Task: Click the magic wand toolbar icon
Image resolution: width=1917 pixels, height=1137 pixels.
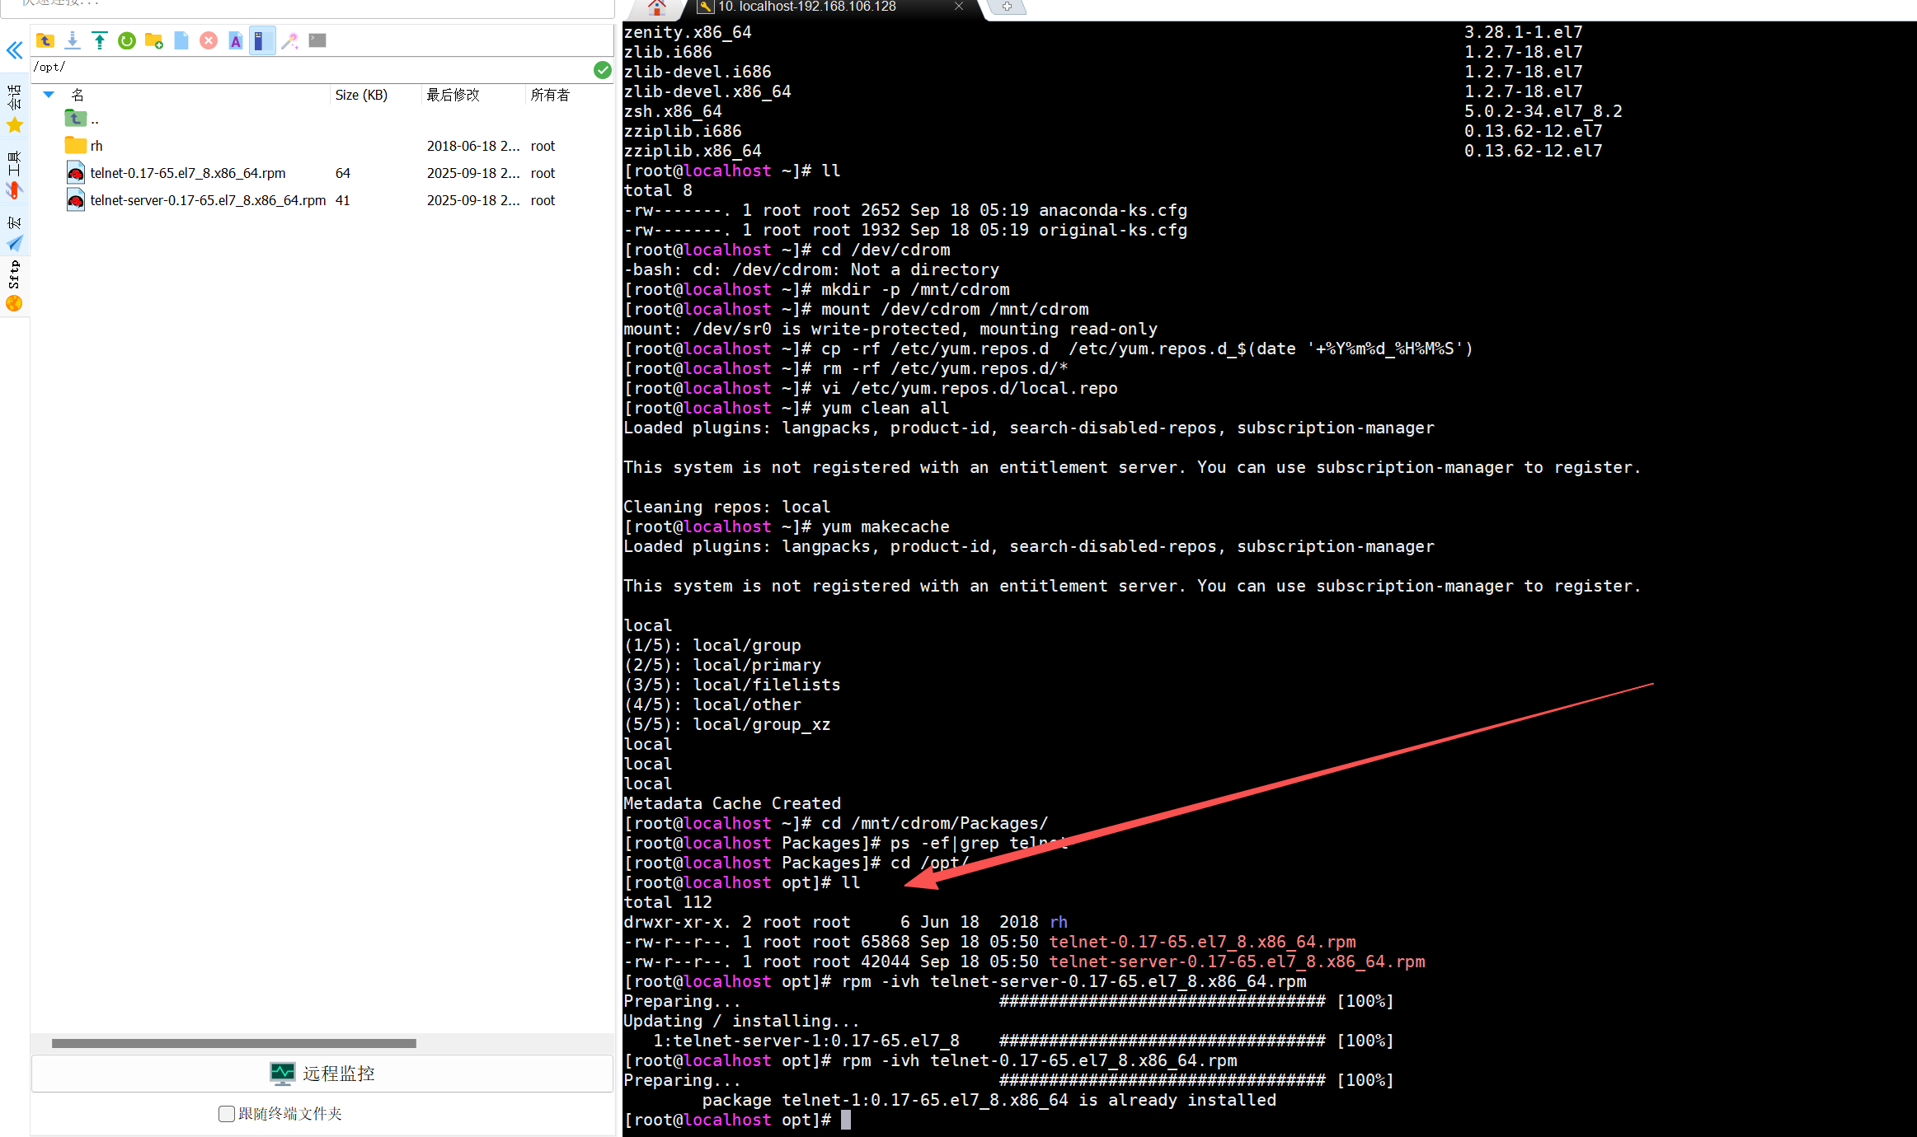Action: (x=290, y=40)
